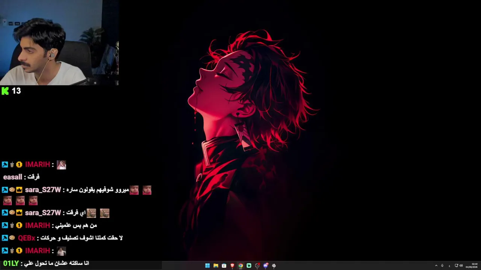The width and height of the screenshot is (481, 270).
Task: Click the username QEBx in chat
Action: point(26,238)
